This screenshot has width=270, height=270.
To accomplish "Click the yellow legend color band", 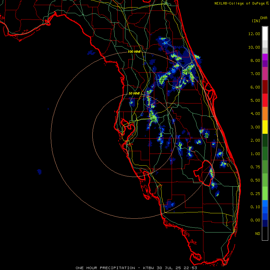I will tap(265, 127).
